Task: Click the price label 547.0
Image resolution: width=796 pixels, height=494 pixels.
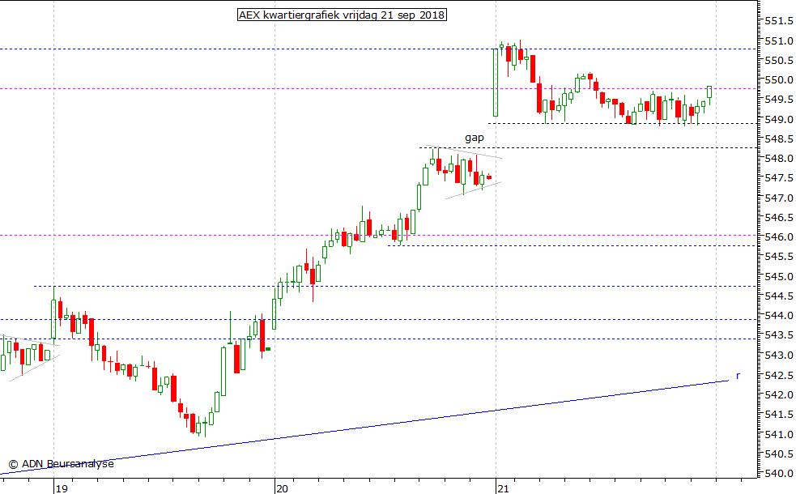Action: click(x=779, y=198)
